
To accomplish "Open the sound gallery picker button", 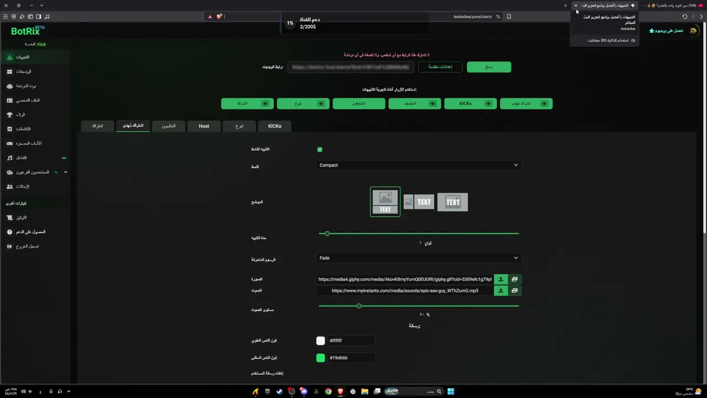I will coord(514,290).
